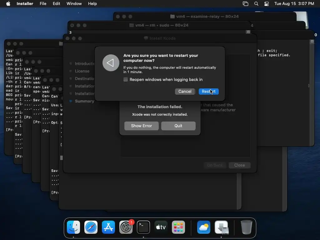Click the vm4 — examine-relay terminal title bar
This screenshot has height=240, width=320.
(205, 16)
